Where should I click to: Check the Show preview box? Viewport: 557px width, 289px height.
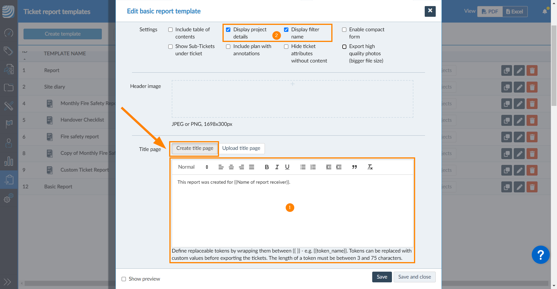(x=124, y=279)
